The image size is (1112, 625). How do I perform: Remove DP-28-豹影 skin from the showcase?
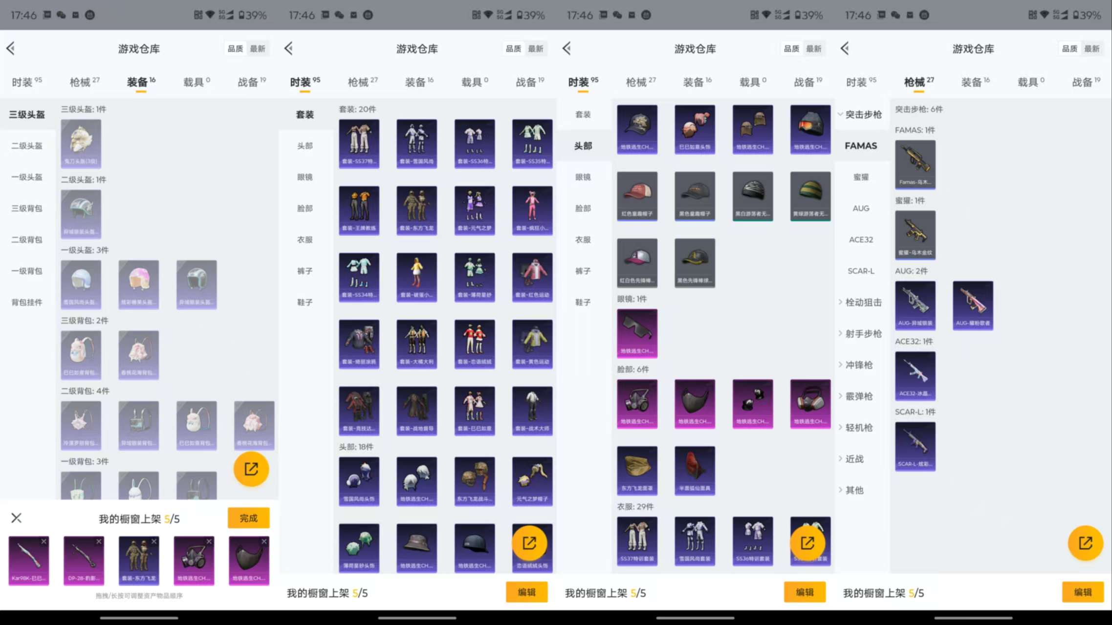tap(100, 541)
